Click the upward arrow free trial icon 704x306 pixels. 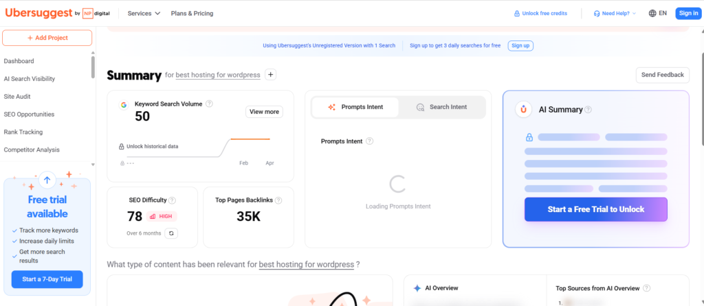47,180
